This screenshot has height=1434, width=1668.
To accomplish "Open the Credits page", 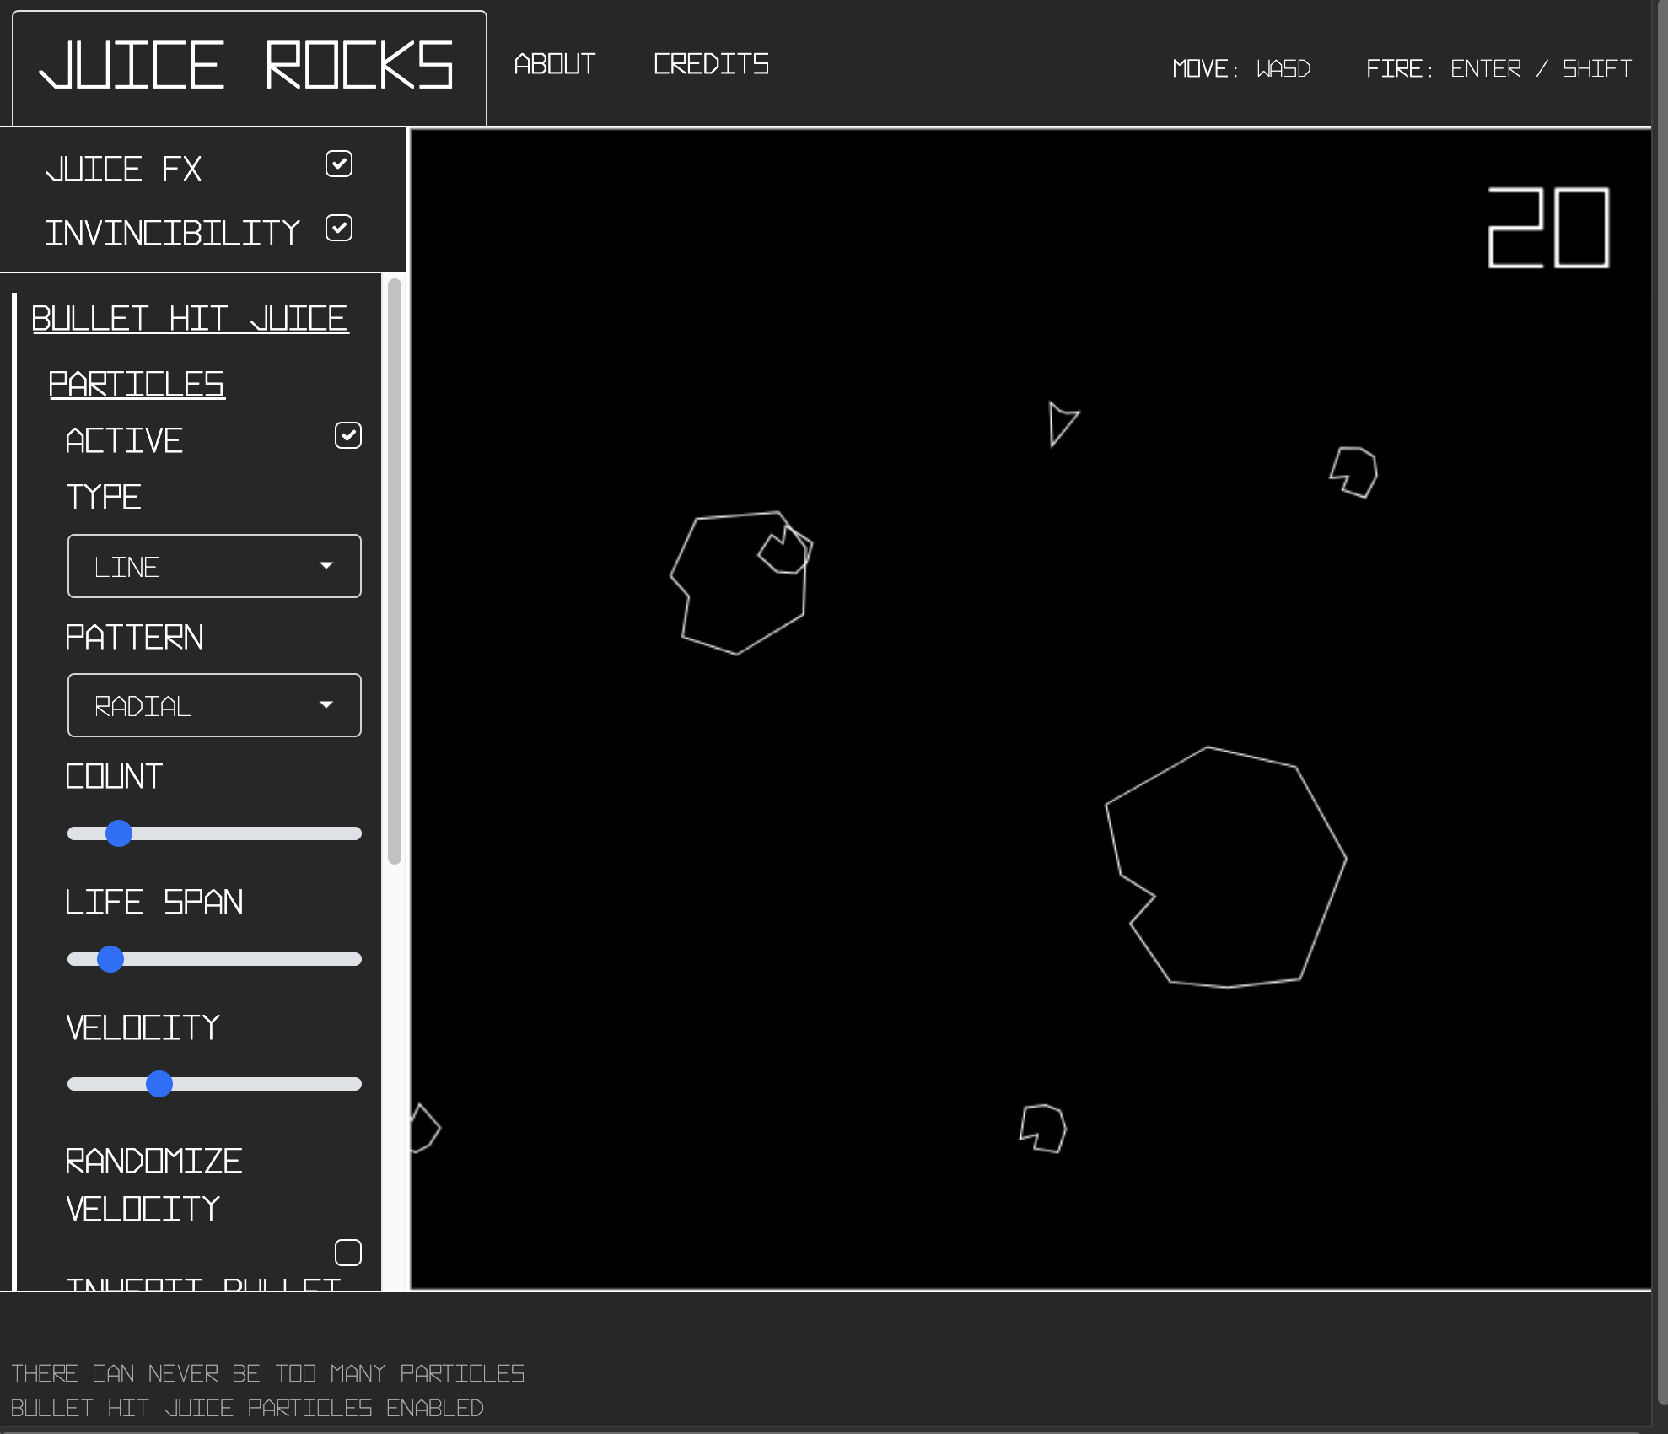I will coord(711,64).
